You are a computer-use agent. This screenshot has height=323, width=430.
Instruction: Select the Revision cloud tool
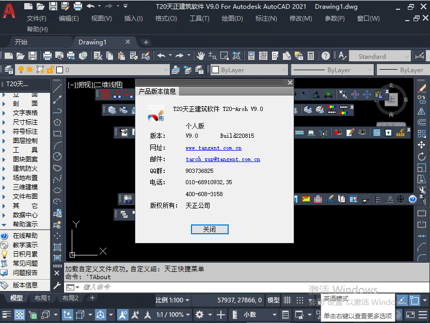pos(57,168)
